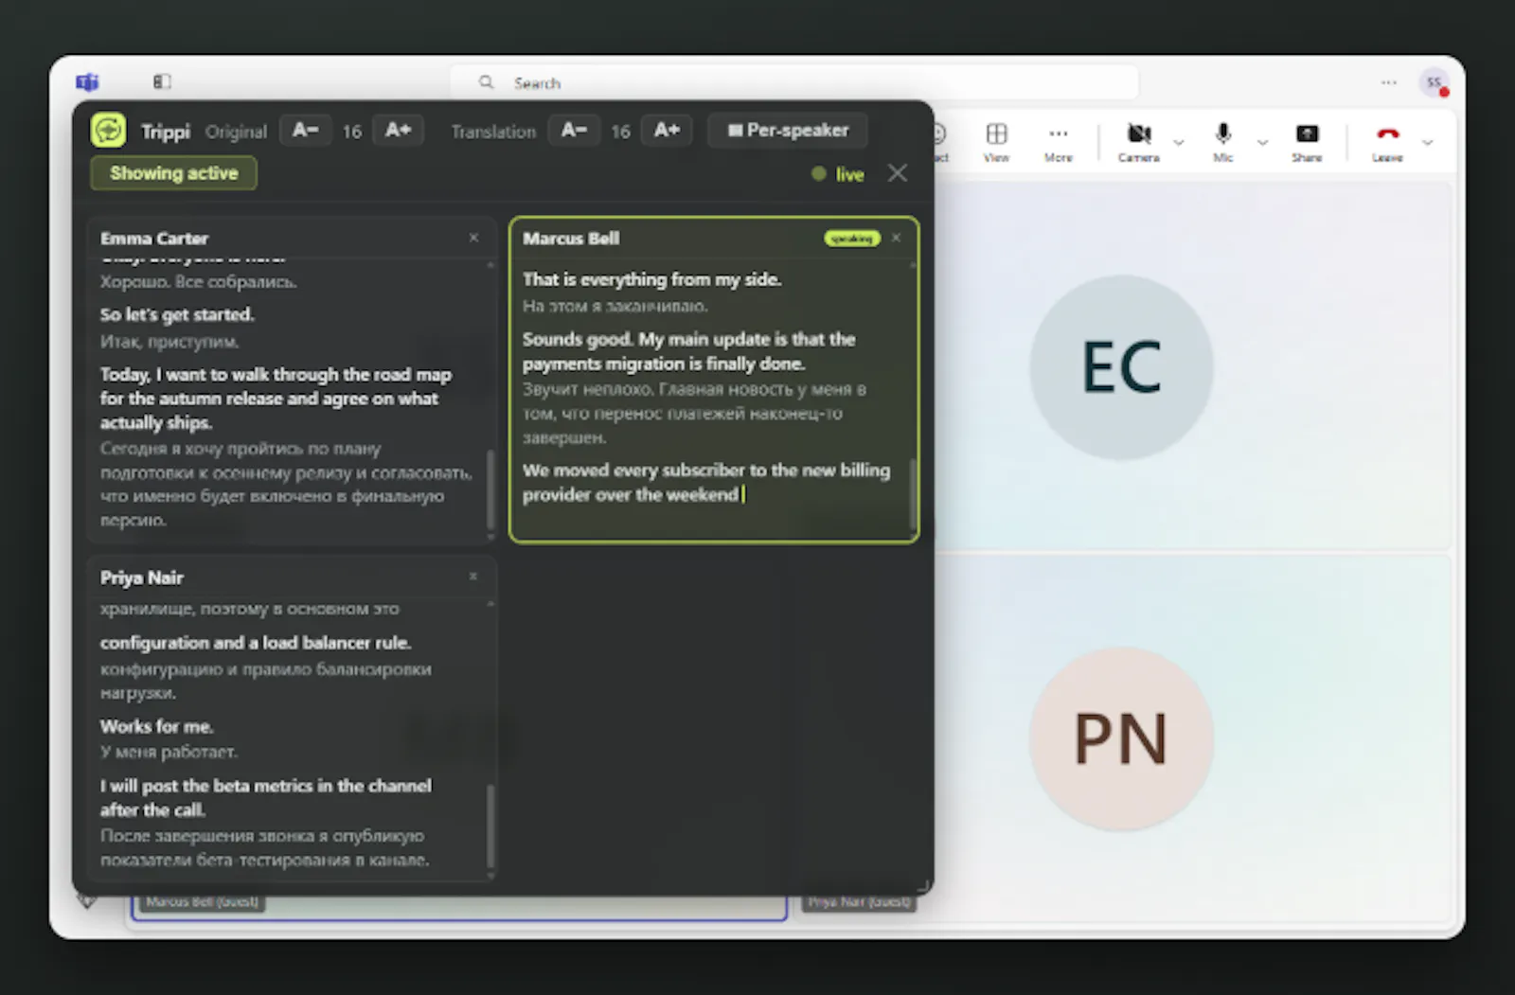Viewport: 1515px width, 995px height.
Task: Toggle the Showing active filter
Action: click(x=173, y=173)
